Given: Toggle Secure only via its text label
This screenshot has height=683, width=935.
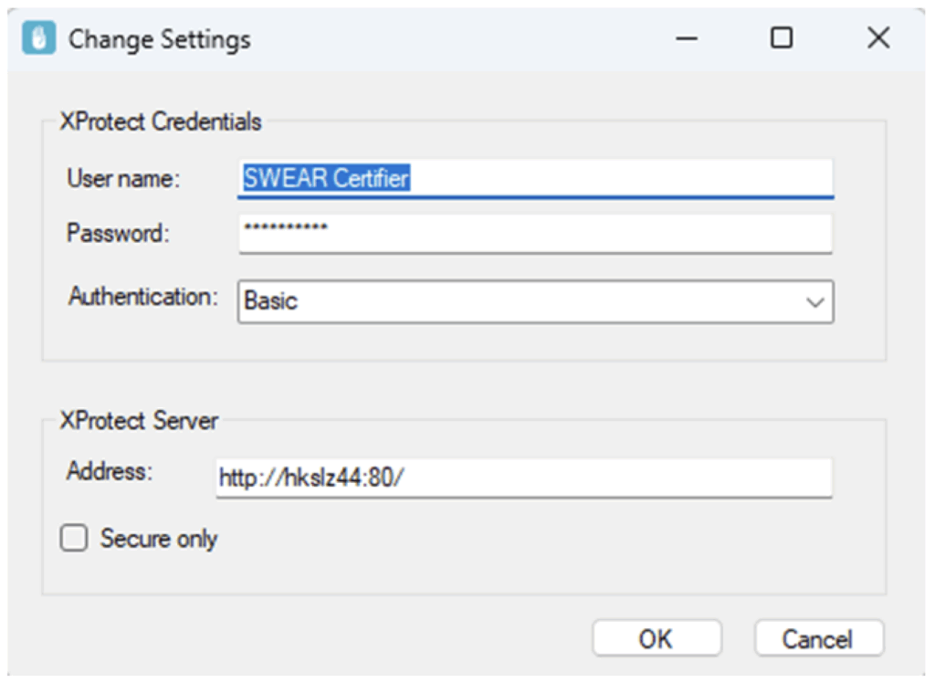Looking at the screenshot, I should (159, 539).
